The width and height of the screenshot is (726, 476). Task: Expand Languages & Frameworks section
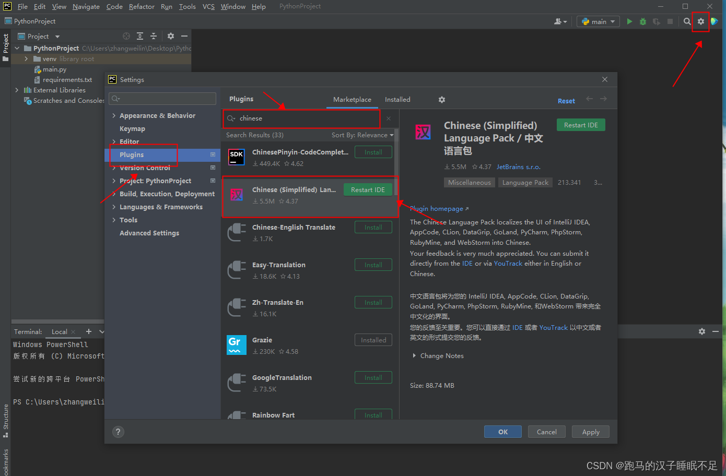114,207
